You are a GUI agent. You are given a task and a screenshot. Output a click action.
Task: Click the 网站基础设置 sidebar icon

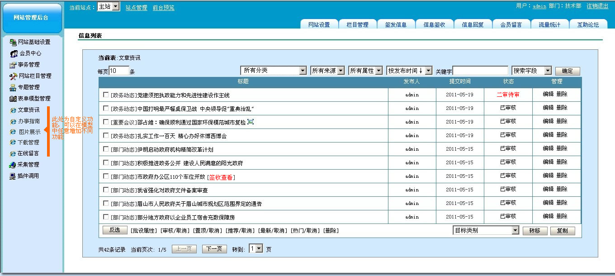tap(13, 42)
